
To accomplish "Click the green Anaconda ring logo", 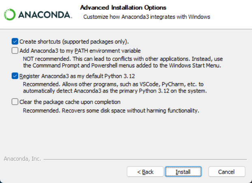I will [x=10, y=15].
